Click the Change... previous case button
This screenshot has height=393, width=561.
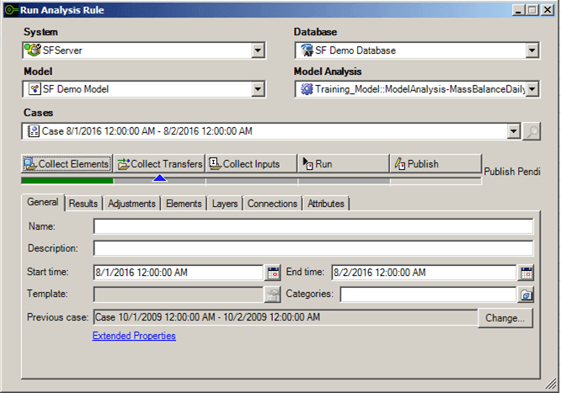click(505, 318)
